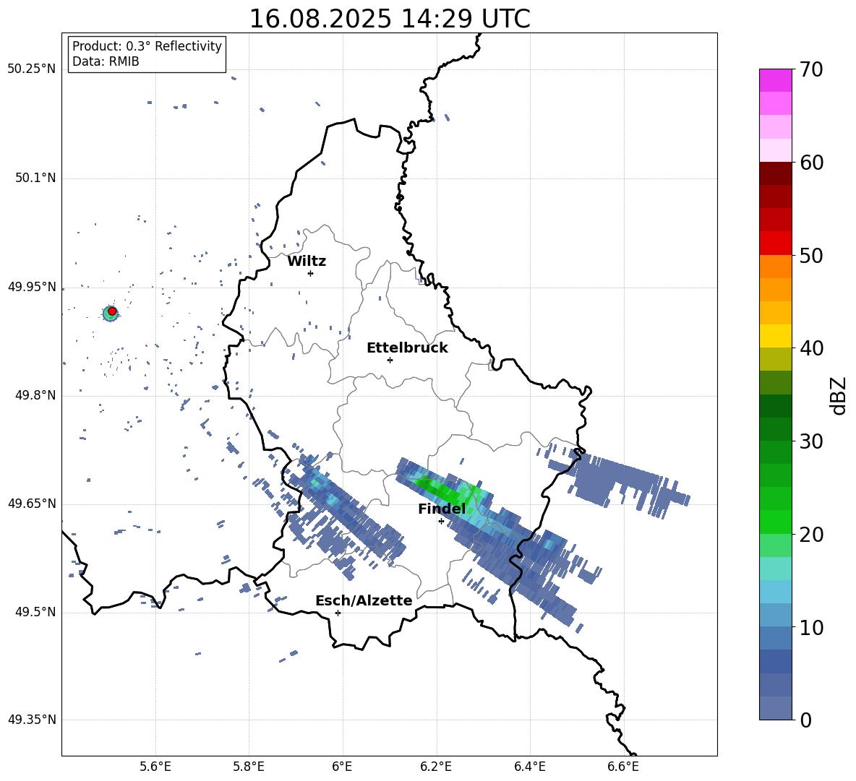This screenshot has height=781, width=856.
Task: Click the colorbar tick value 10
Action: click(811, 627)
